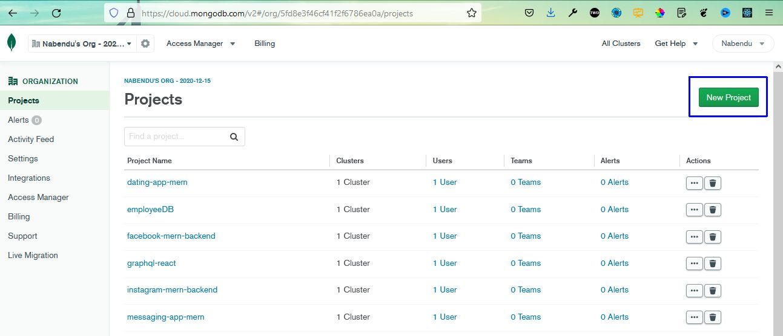This screenshot has height=336, width=783.
Task: Open the Pocket save icon
Action: tap(529, 13)
